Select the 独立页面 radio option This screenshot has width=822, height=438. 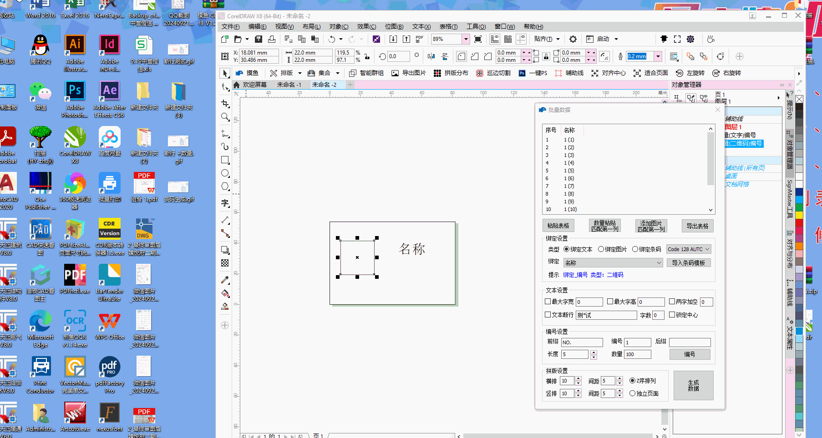coord(632,393)
